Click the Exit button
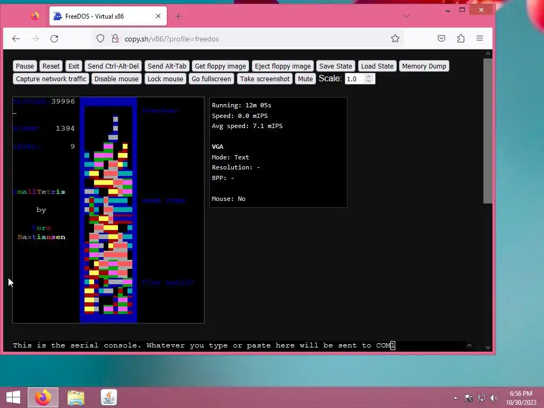544x408 pixels. (x=73, y=66)
